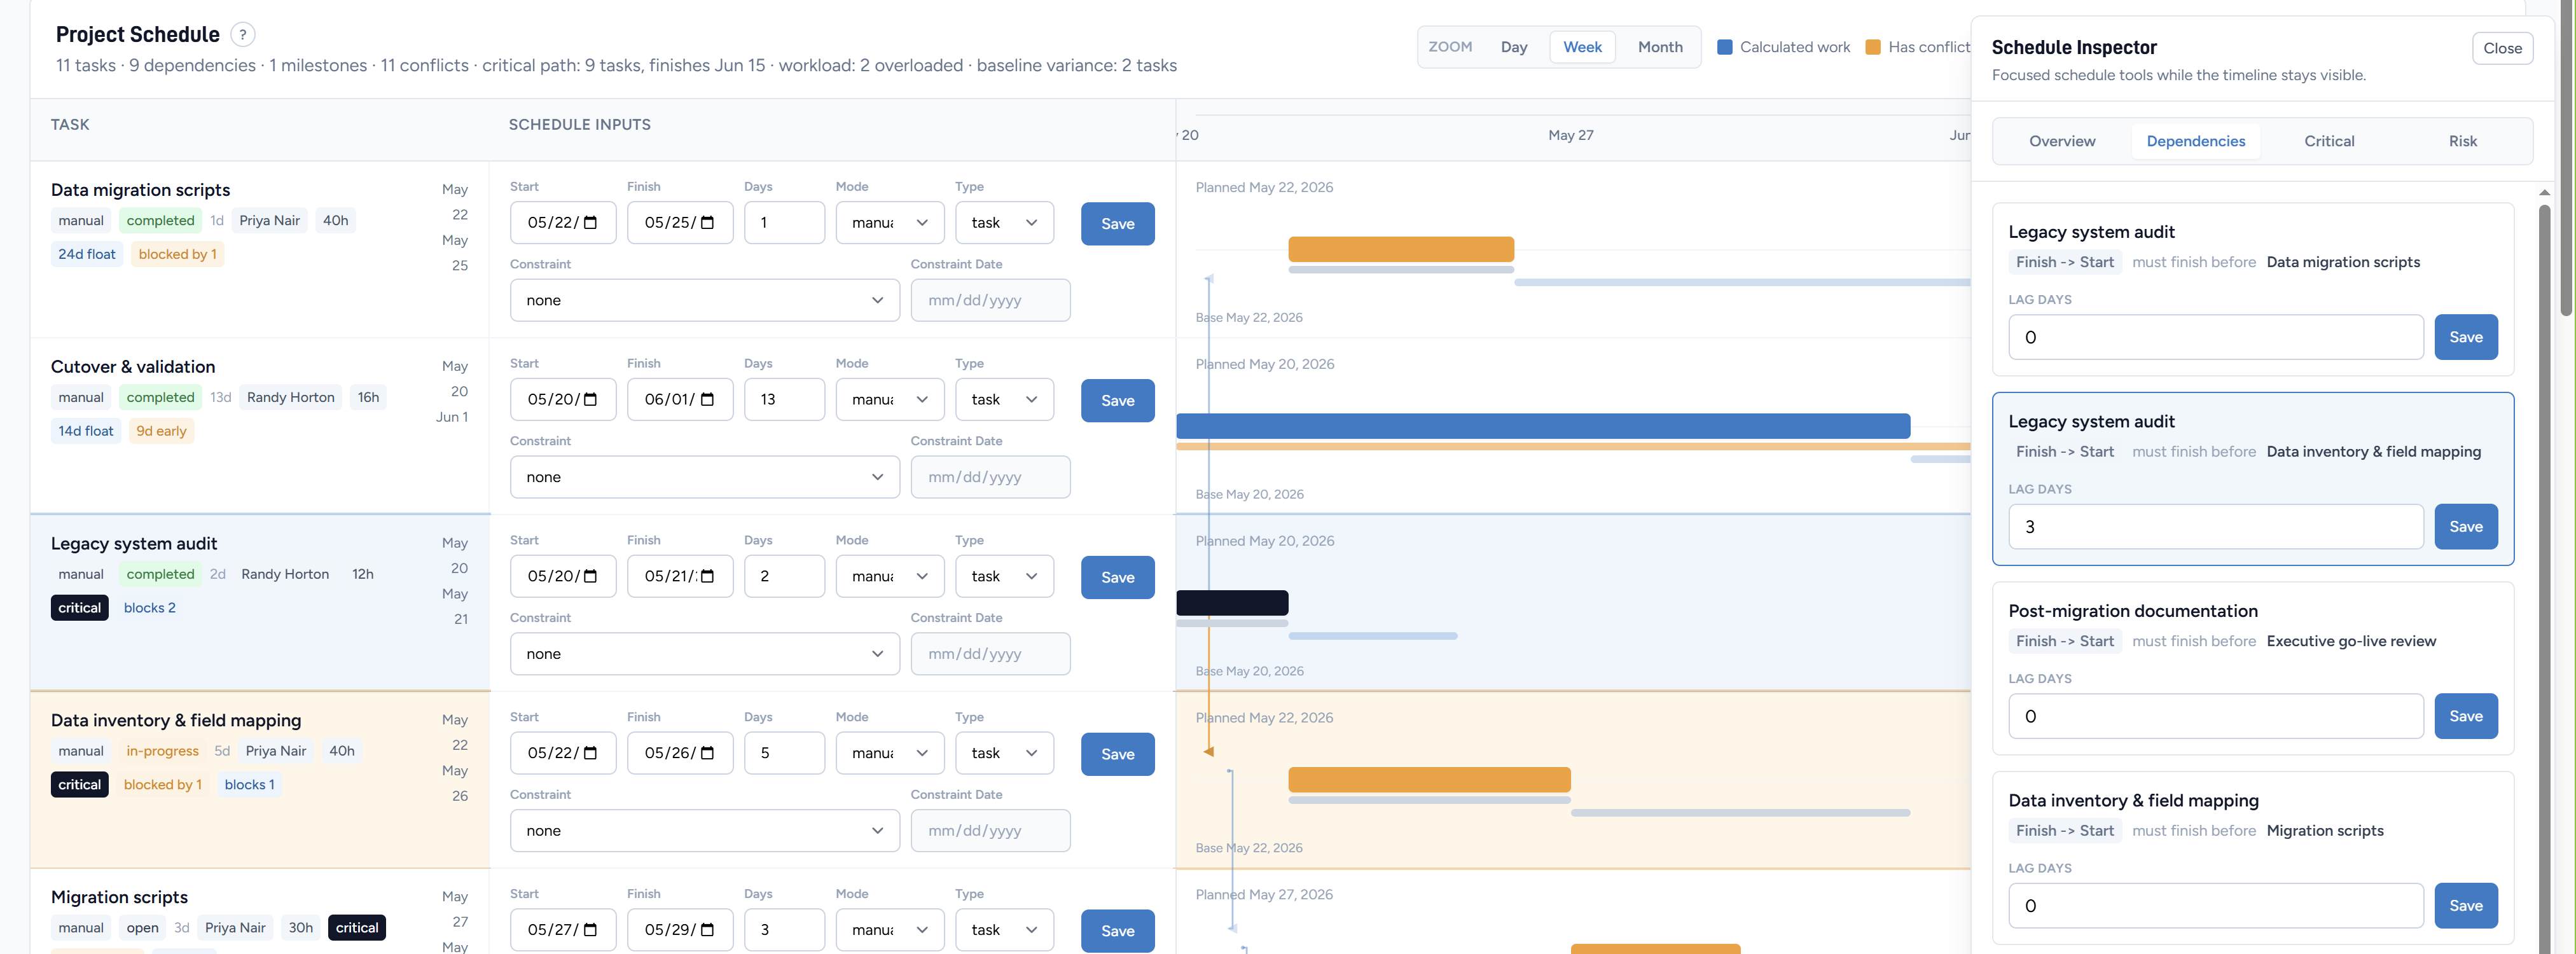Edit Days field for Data inventory & field mapping
Viewport: 2576px width, 954px height.
click(x=784, y=753)
